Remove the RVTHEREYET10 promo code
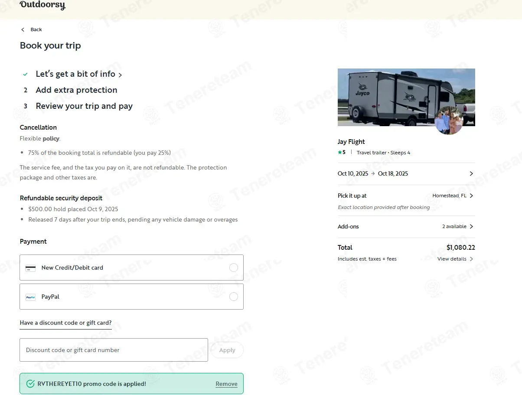Viewport: 522px width, 395px height. click(x=226, y=384)
